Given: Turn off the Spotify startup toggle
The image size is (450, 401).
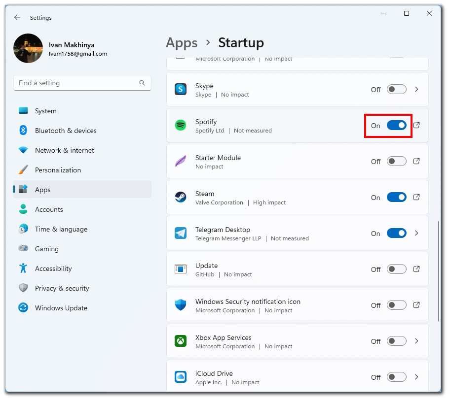Looking at the screenshot, I should 397,125.
